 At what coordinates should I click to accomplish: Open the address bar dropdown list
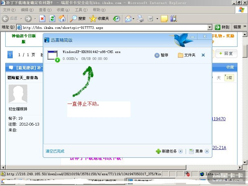tap(210, 27)
